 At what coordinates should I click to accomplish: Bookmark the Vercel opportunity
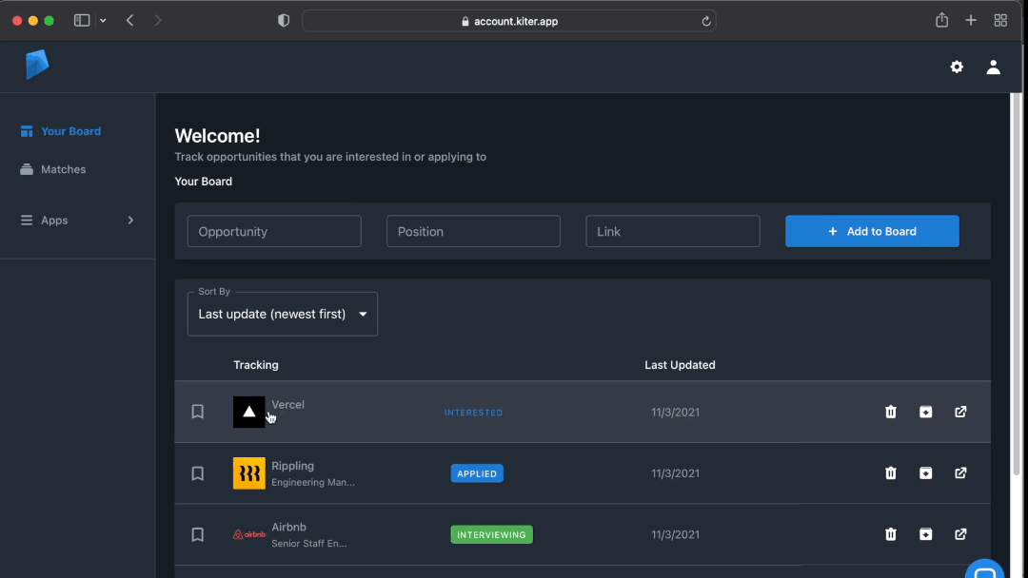pyautogui.click(x=197, y=412)
